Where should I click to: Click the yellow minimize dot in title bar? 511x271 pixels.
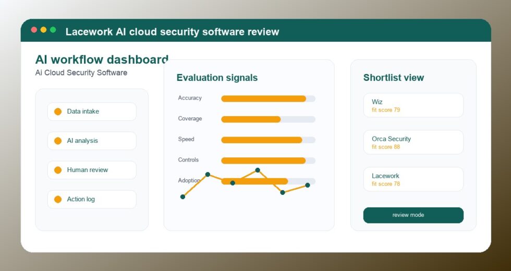click(x=43, y=30)
